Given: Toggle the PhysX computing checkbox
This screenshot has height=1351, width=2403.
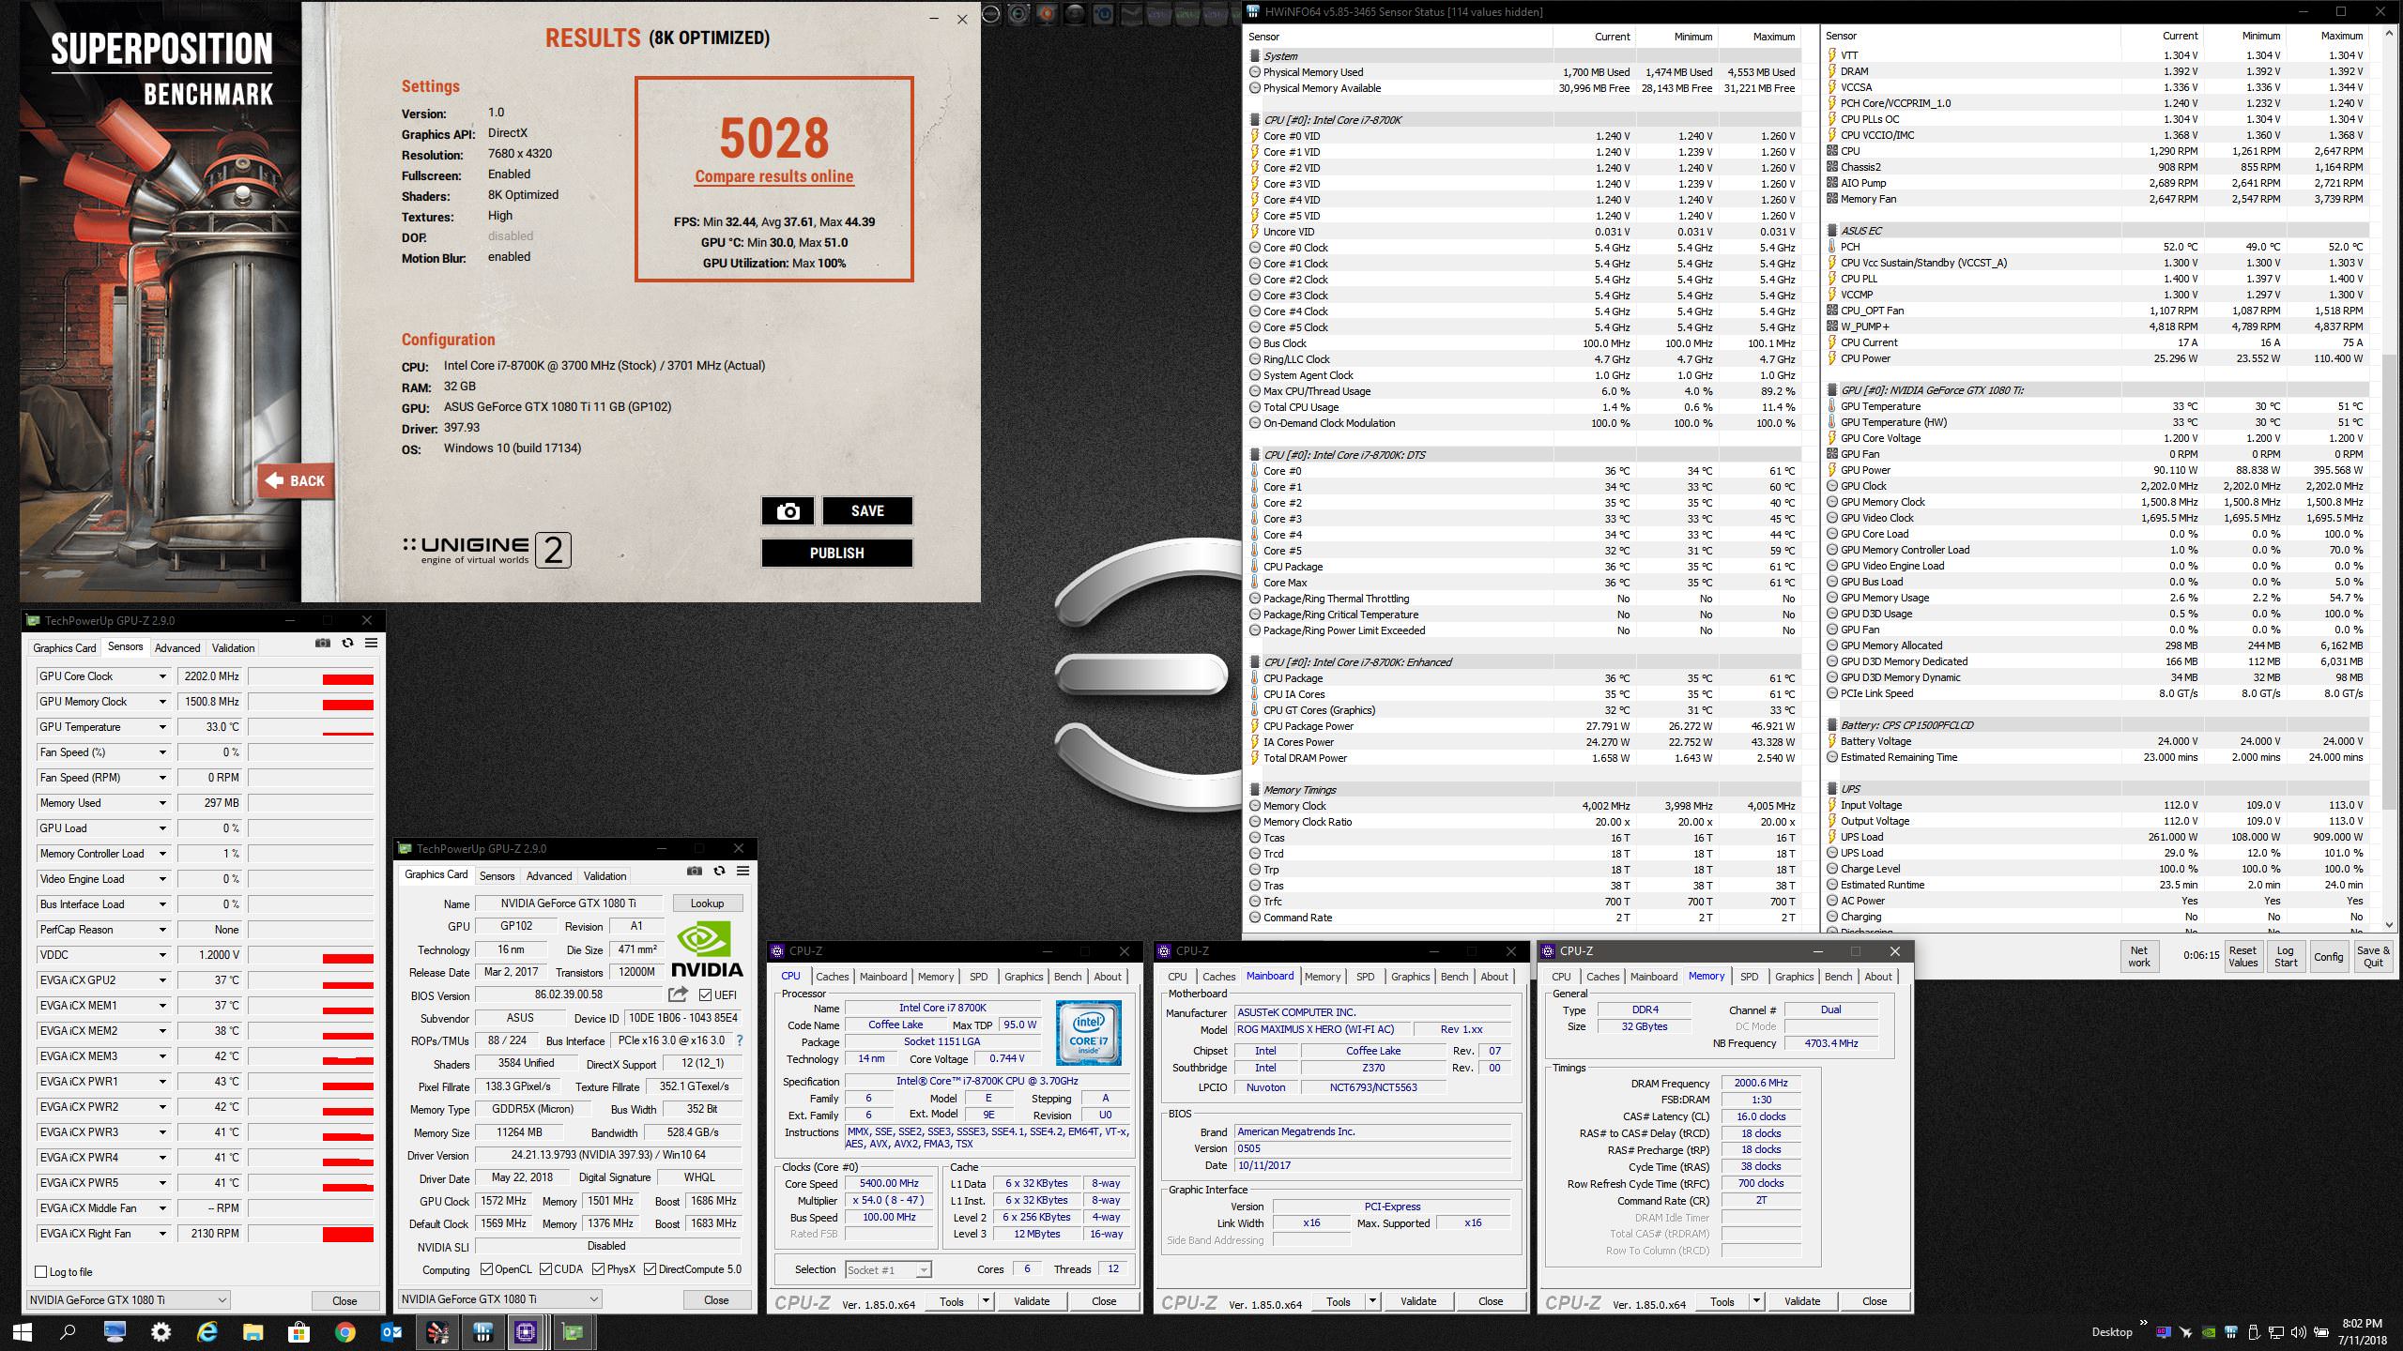Looking at the screenshot, I should point(599,1269).
